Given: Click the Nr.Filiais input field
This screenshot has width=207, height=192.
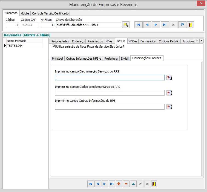Looking at the screenshot, I should (x=47, y=25).
